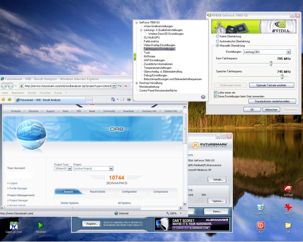The height and width of the screenshot is (242, 303).
Task: Select Automatische Übertaktung radio button
Action: point(217,41)
